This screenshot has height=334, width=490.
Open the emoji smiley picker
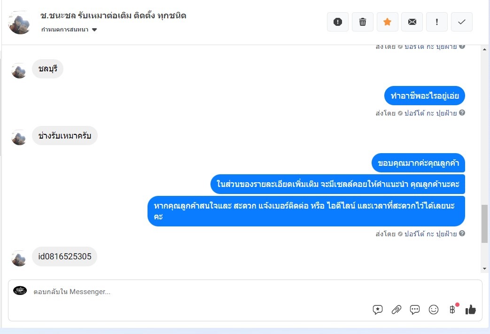(x=434, y=310)
